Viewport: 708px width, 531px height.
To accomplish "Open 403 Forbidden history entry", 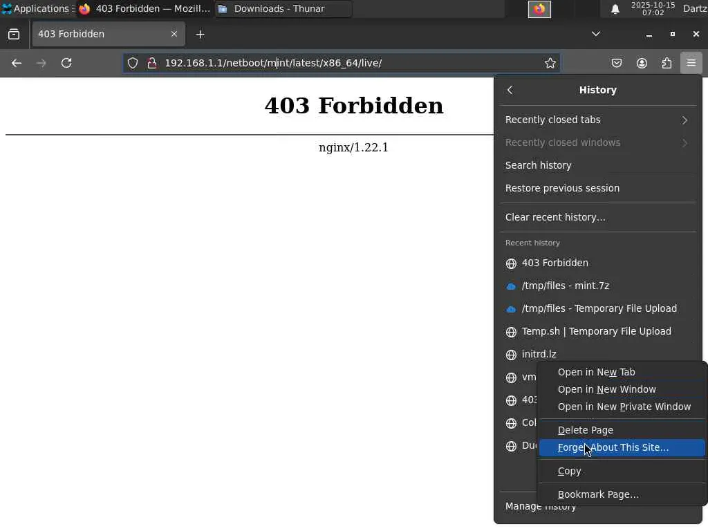I will click(x=598, y=263).
